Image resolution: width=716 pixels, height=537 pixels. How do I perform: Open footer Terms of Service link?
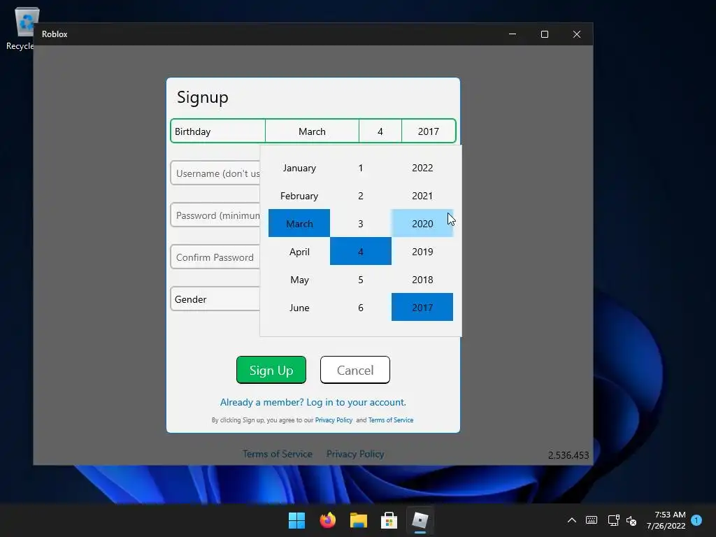278,454
